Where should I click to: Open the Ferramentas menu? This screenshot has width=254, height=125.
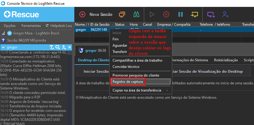[31, 26]
